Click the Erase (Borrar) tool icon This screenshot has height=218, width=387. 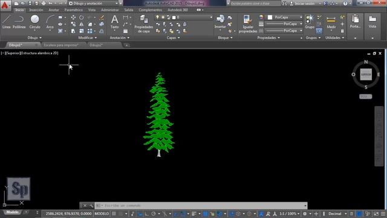[x=102, y=18]
